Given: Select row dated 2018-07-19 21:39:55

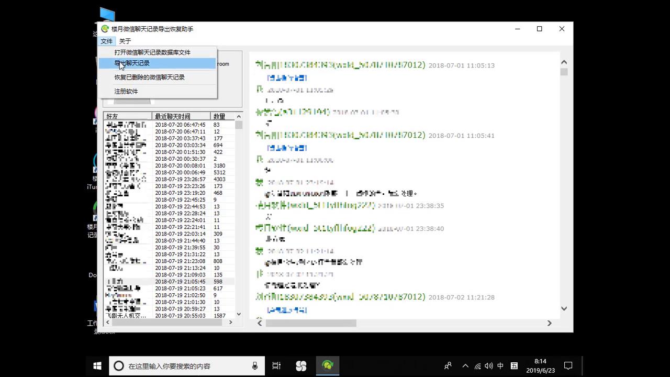Looking at the screenshot, I should click(x=169, y=248).
